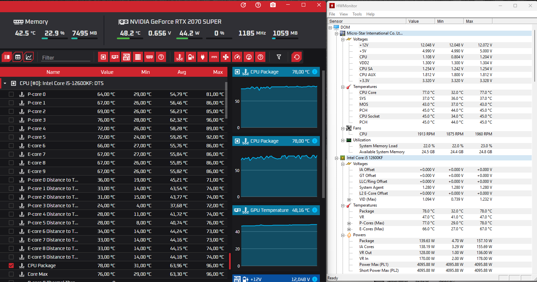Open the View menu in HWMonitor
The height and width of the screenshot is (282, 537).
[344, 14]
